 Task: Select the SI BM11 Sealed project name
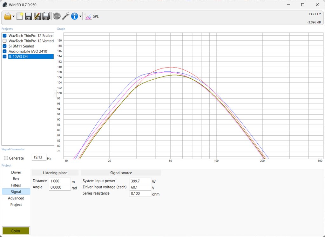[x=21, y=46]
